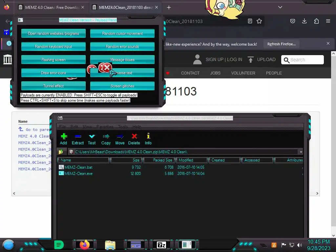Open the Help menu in 7-Zip
This screenshot has width=336, height=252.
(x=137, y=127)
